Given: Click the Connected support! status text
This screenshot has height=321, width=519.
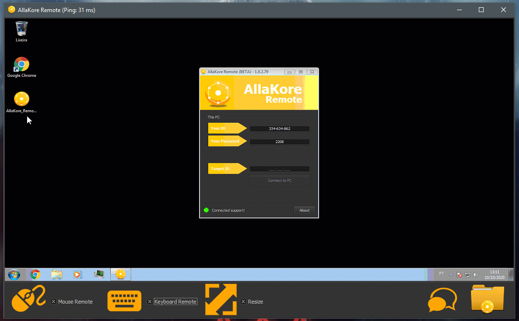Looking at the screenshot, I should [x=228, y=210].
